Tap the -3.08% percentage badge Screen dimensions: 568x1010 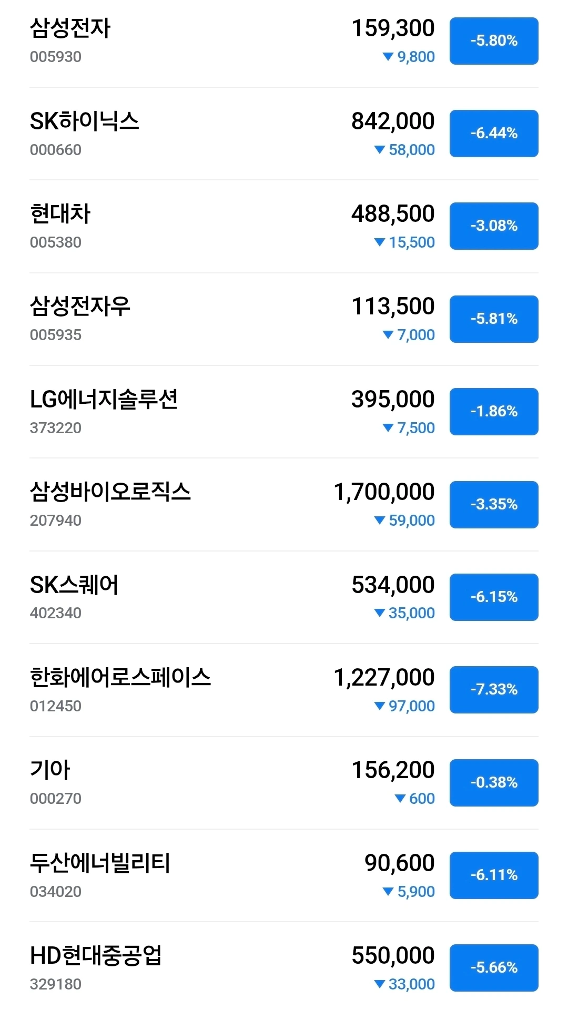493,226
